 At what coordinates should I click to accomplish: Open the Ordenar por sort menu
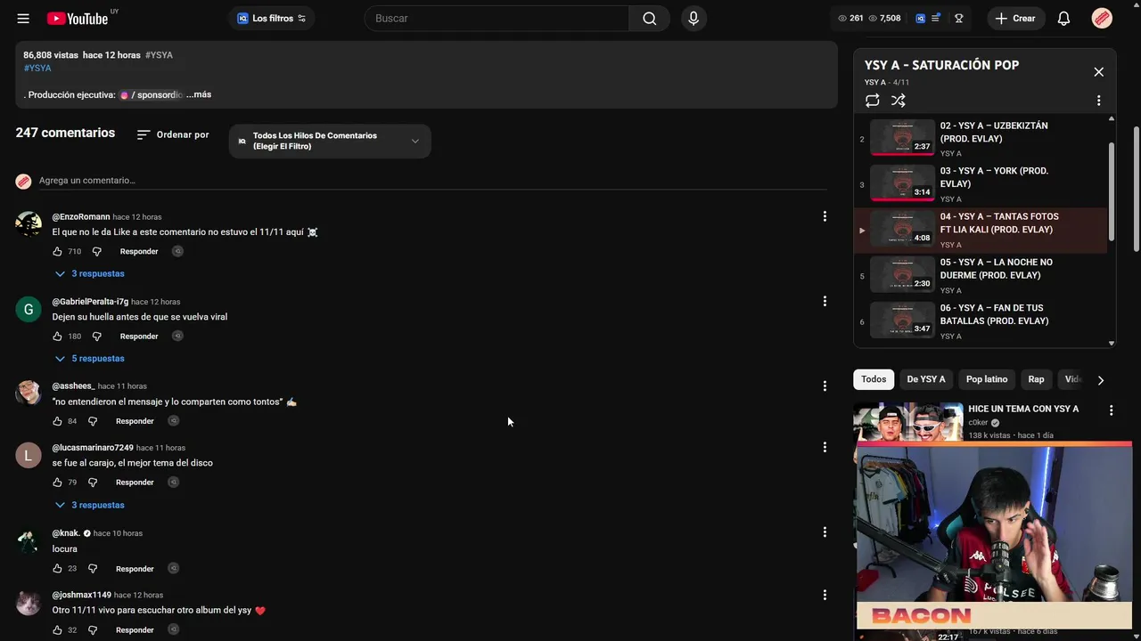(173, 134)
